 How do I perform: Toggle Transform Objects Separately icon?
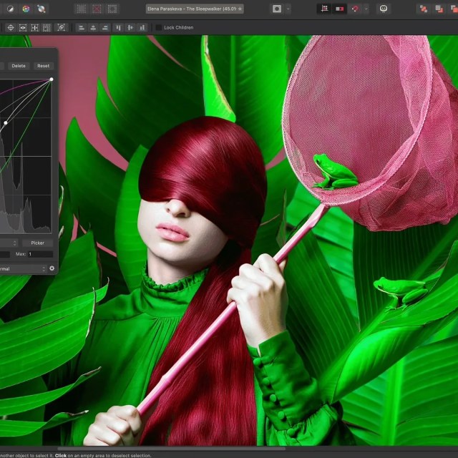(47, 28)
